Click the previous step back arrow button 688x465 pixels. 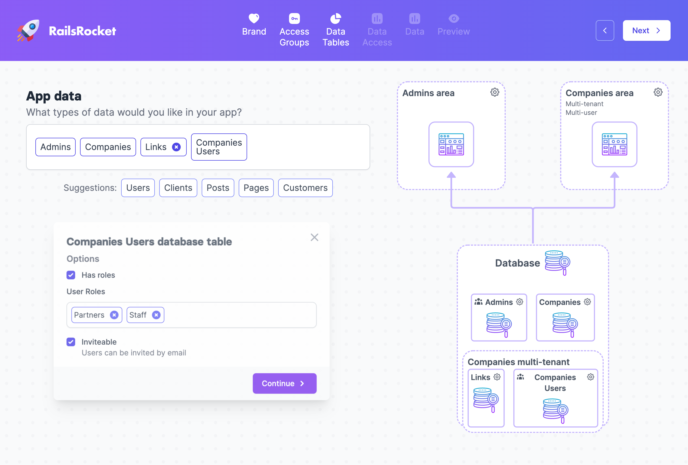(605, 30)
